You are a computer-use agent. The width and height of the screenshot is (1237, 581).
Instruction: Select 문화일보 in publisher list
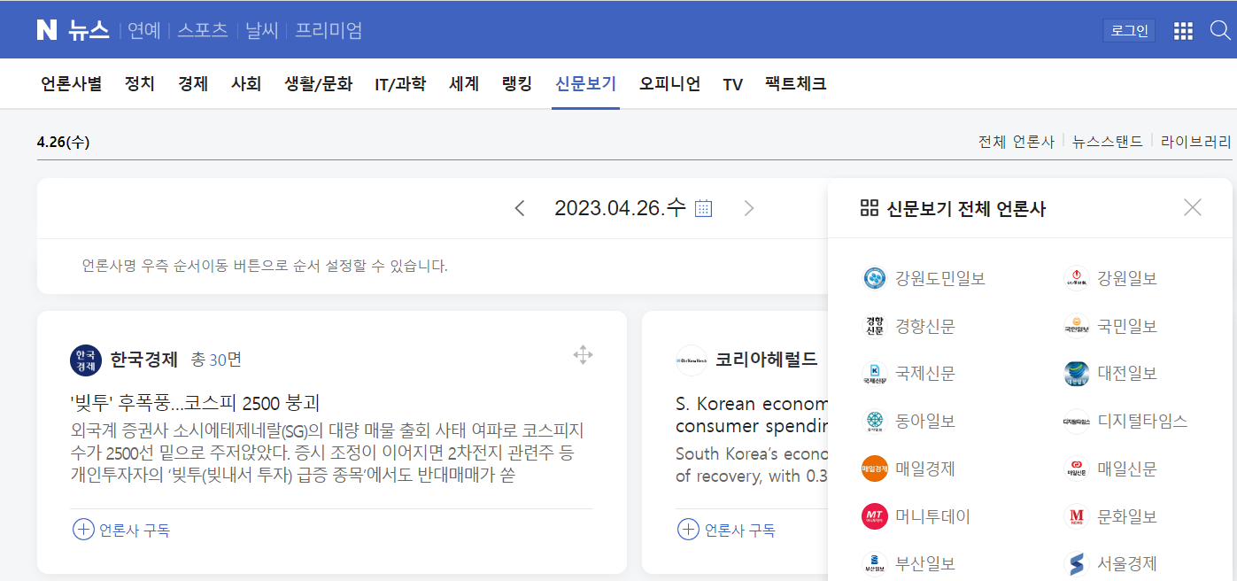1127,516
